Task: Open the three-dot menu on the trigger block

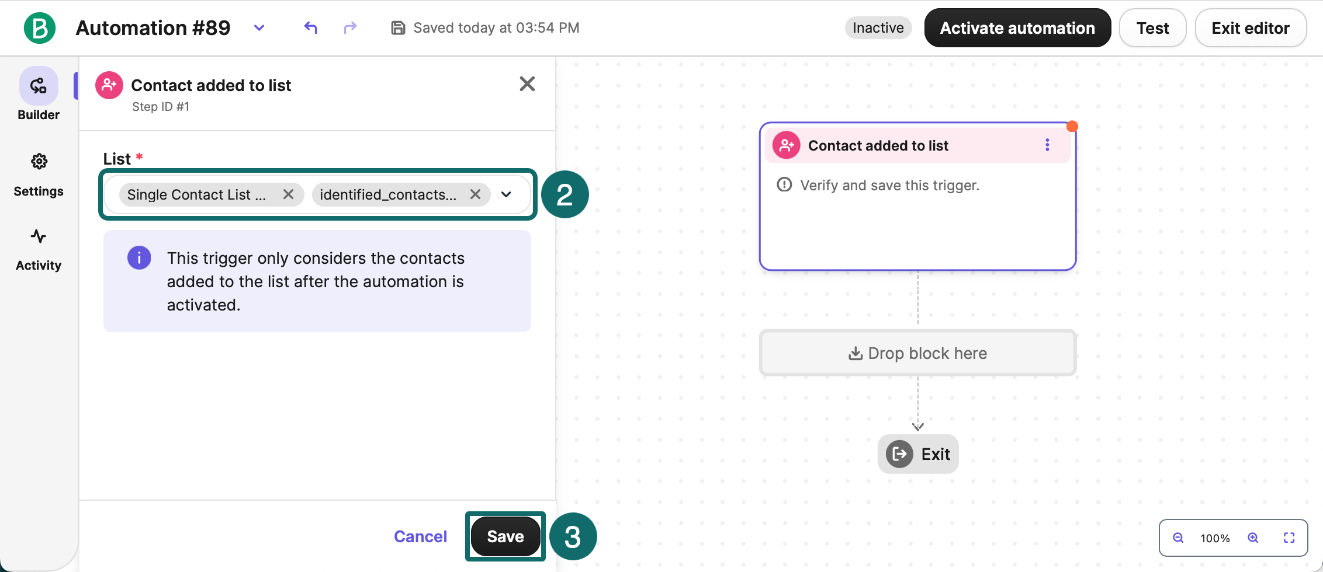Action: coord(1047,145)
